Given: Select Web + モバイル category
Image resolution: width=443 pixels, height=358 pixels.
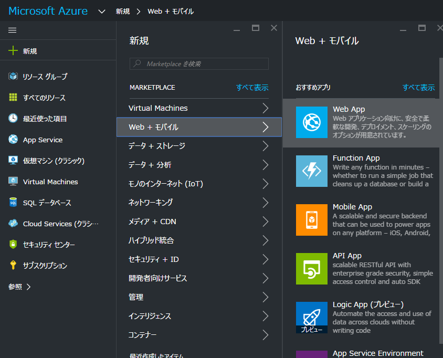Looking at the screenshot, I should coord(199,127).
